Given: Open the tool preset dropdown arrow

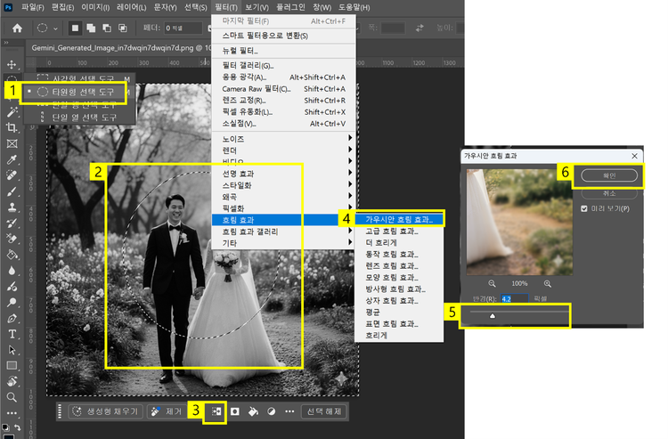Looking at the screenshot, I should [55, 28].
